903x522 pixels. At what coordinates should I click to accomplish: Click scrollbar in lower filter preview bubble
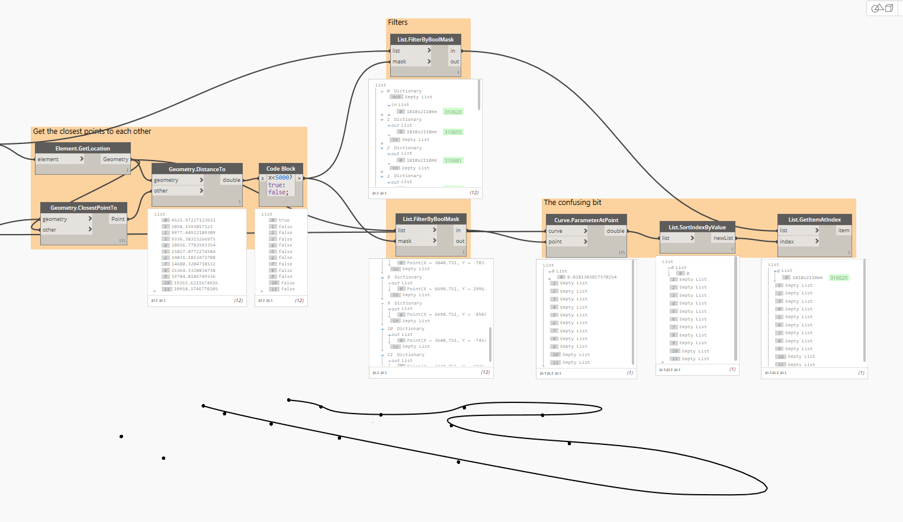click(x=490, y=344)
